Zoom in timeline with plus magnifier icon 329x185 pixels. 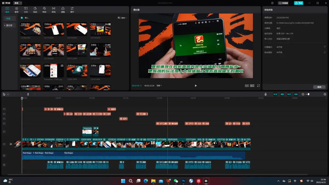pos(325,94)
